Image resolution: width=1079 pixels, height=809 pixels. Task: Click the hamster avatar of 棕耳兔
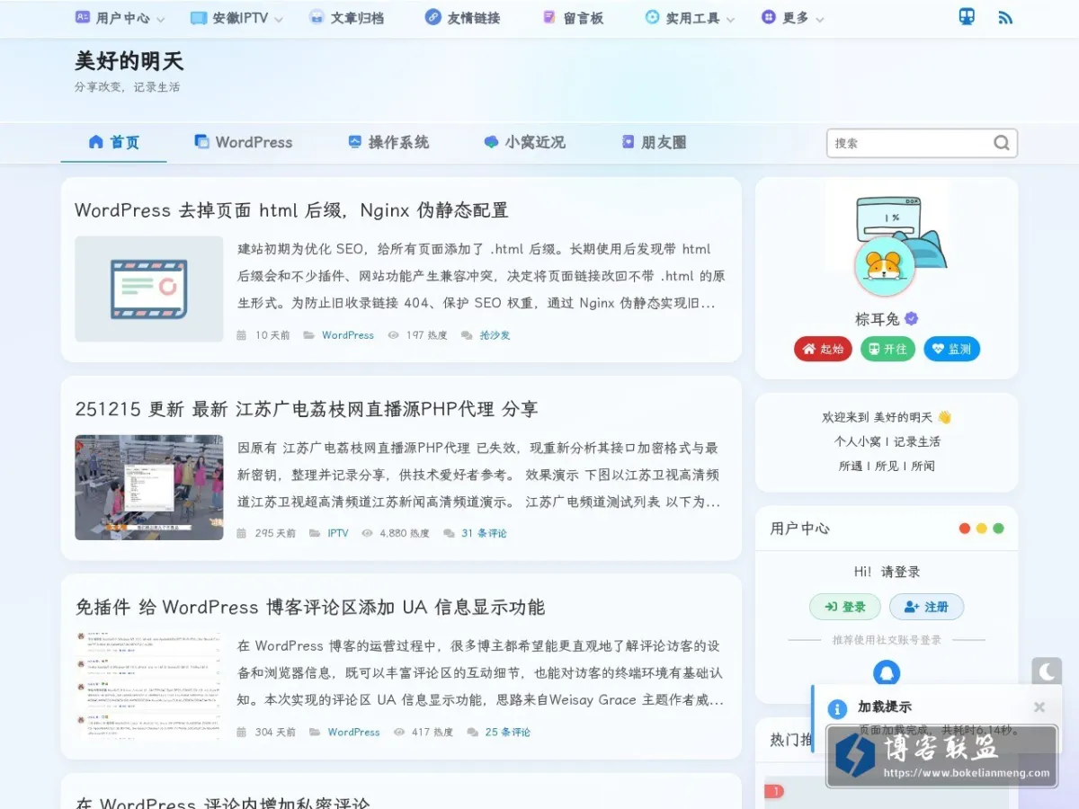click(x=884, y=267)
